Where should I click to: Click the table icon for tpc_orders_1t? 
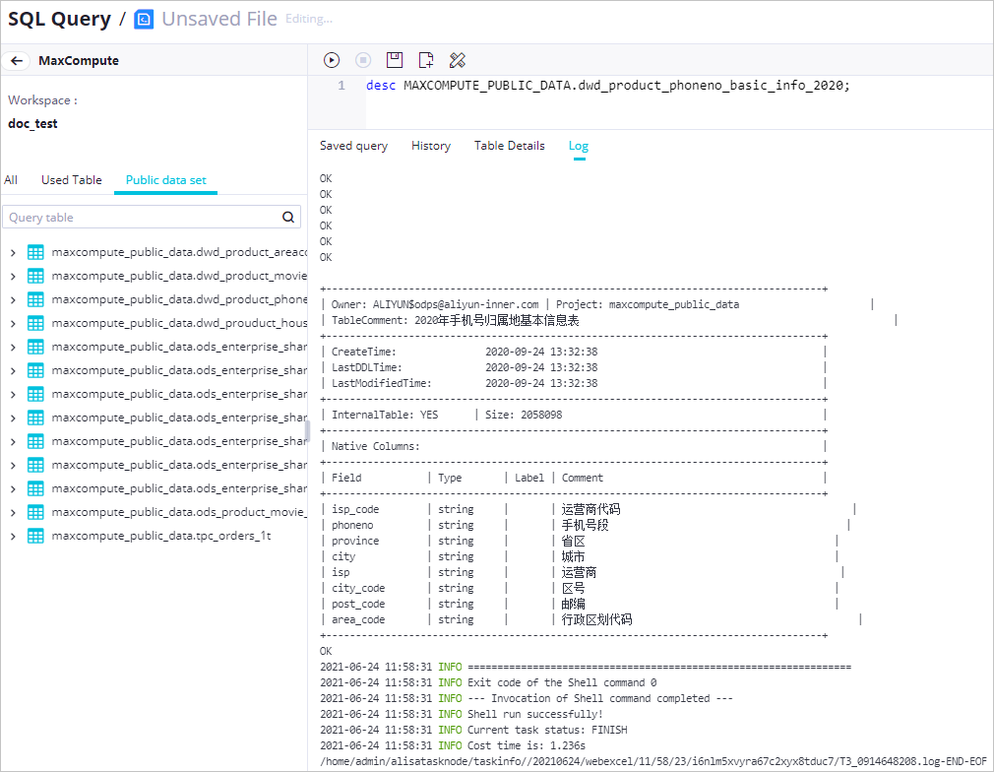coord(35,535)
